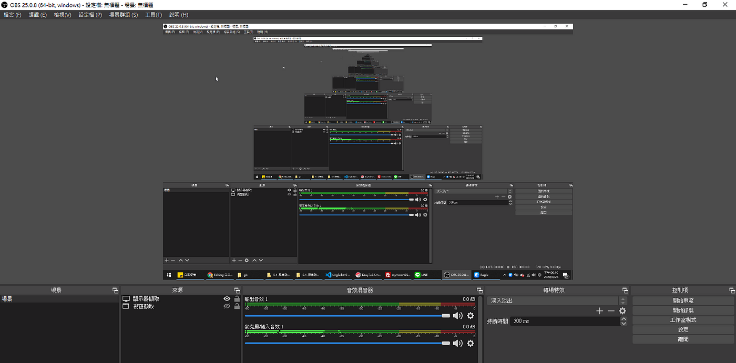The width and height of the screenshot is (736, 363).
Task: Click the FileZilla item in the preview taskbar
Action: (397, 275)
